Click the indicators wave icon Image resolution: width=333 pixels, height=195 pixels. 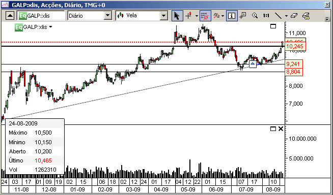coord(216,16)
